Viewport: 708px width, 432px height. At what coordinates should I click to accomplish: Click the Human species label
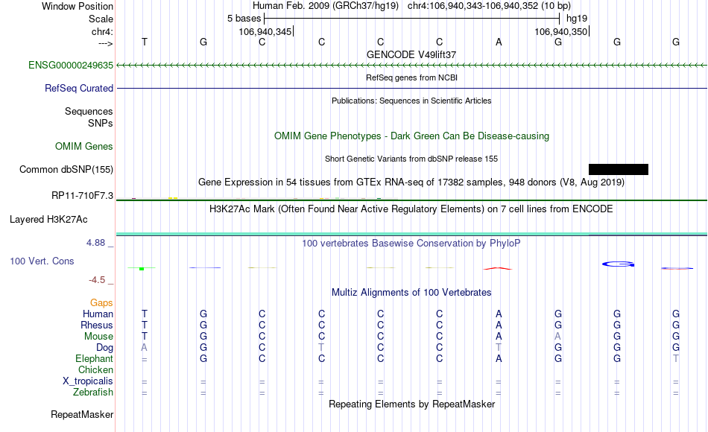coord(98,314)
